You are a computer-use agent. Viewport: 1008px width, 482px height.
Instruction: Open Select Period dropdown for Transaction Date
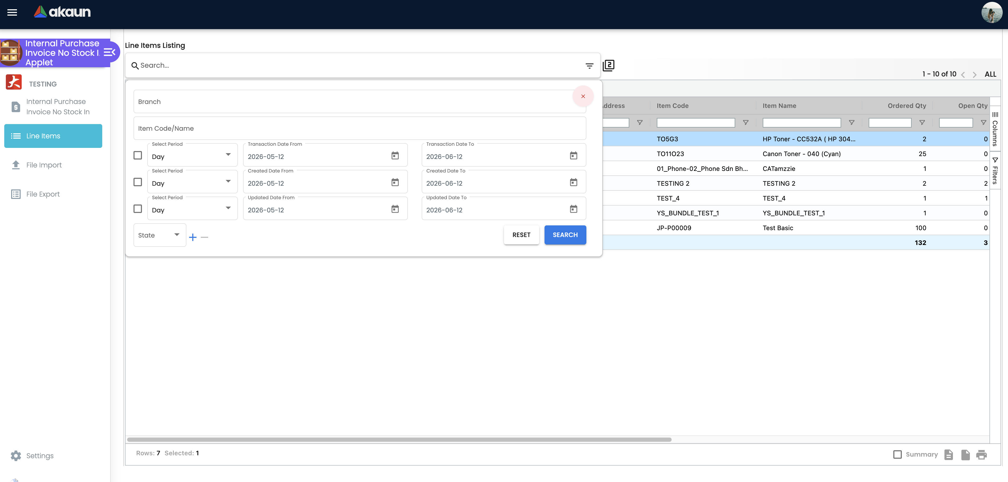(x=193, y=155)
